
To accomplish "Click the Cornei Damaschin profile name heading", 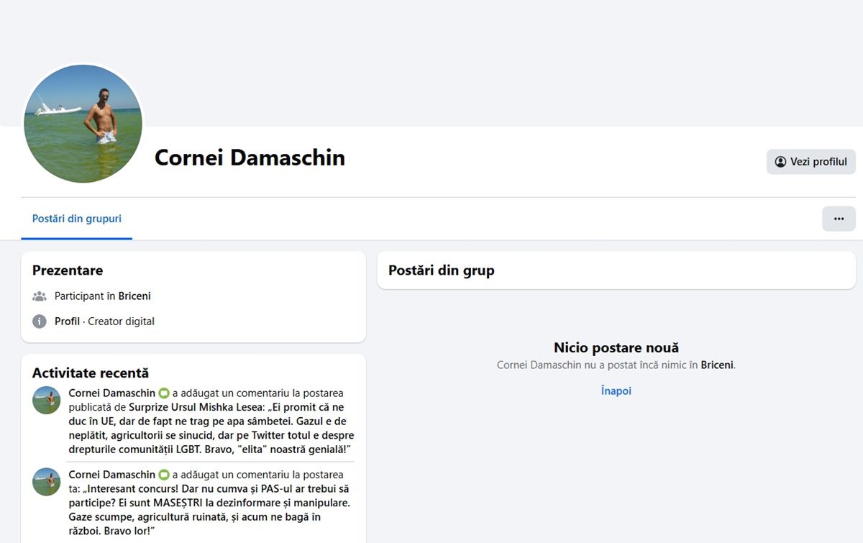I will point(250,158).
